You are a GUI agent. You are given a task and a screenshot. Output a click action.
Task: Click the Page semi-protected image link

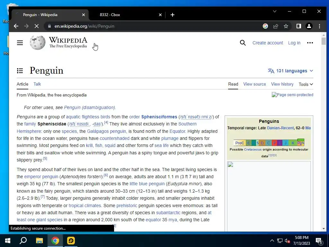[x=292, y=95]
